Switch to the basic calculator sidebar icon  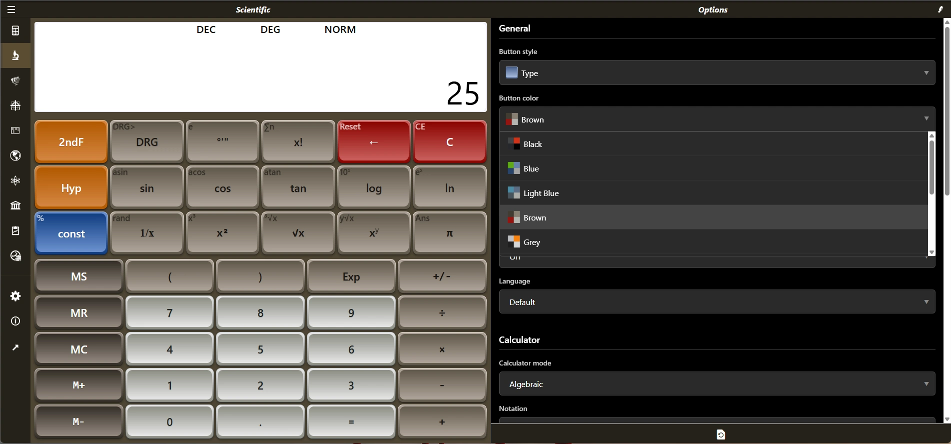(15, 31)
